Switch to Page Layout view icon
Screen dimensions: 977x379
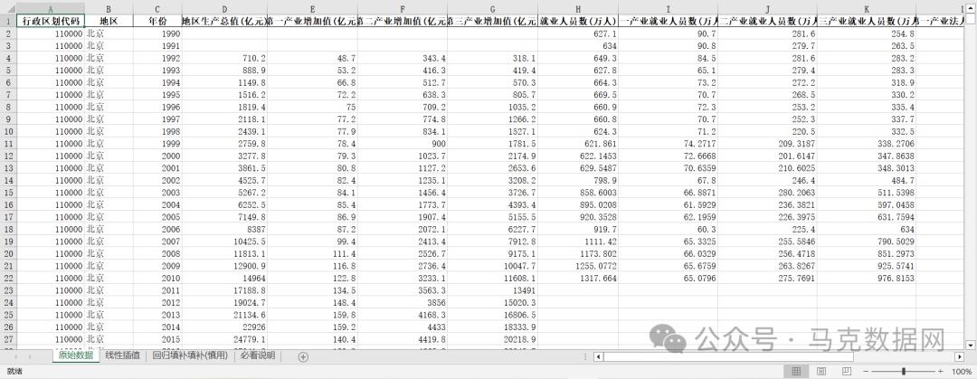click(x=821, y=372)
